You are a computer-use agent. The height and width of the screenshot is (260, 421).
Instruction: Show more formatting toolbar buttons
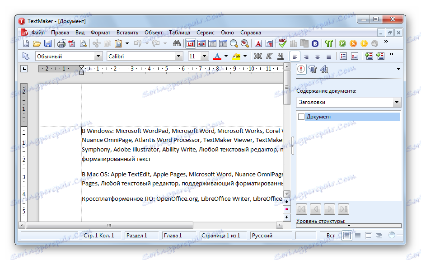pos(392,54)
